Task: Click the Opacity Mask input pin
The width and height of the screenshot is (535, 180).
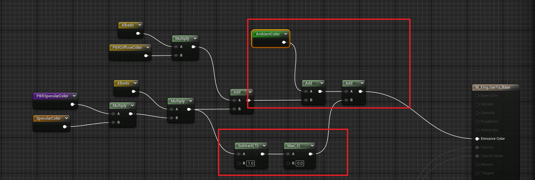Action: coord(477,156)
